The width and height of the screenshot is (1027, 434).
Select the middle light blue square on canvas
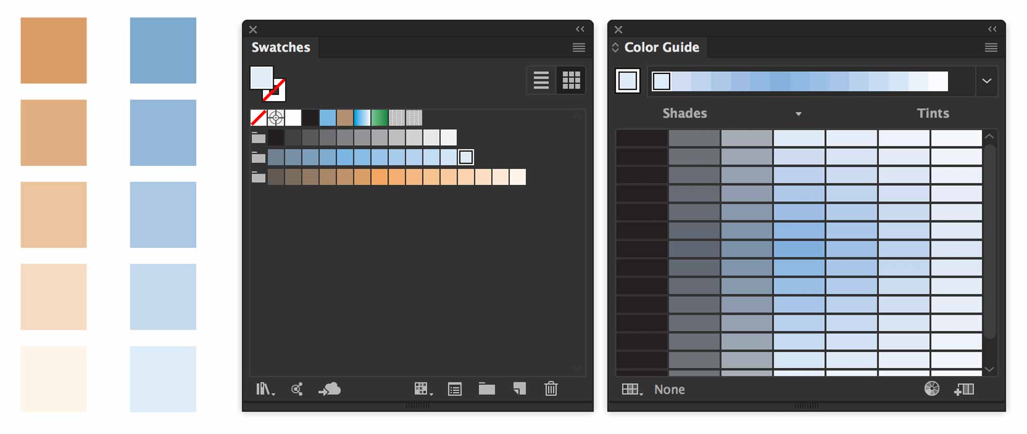[163, 214]
